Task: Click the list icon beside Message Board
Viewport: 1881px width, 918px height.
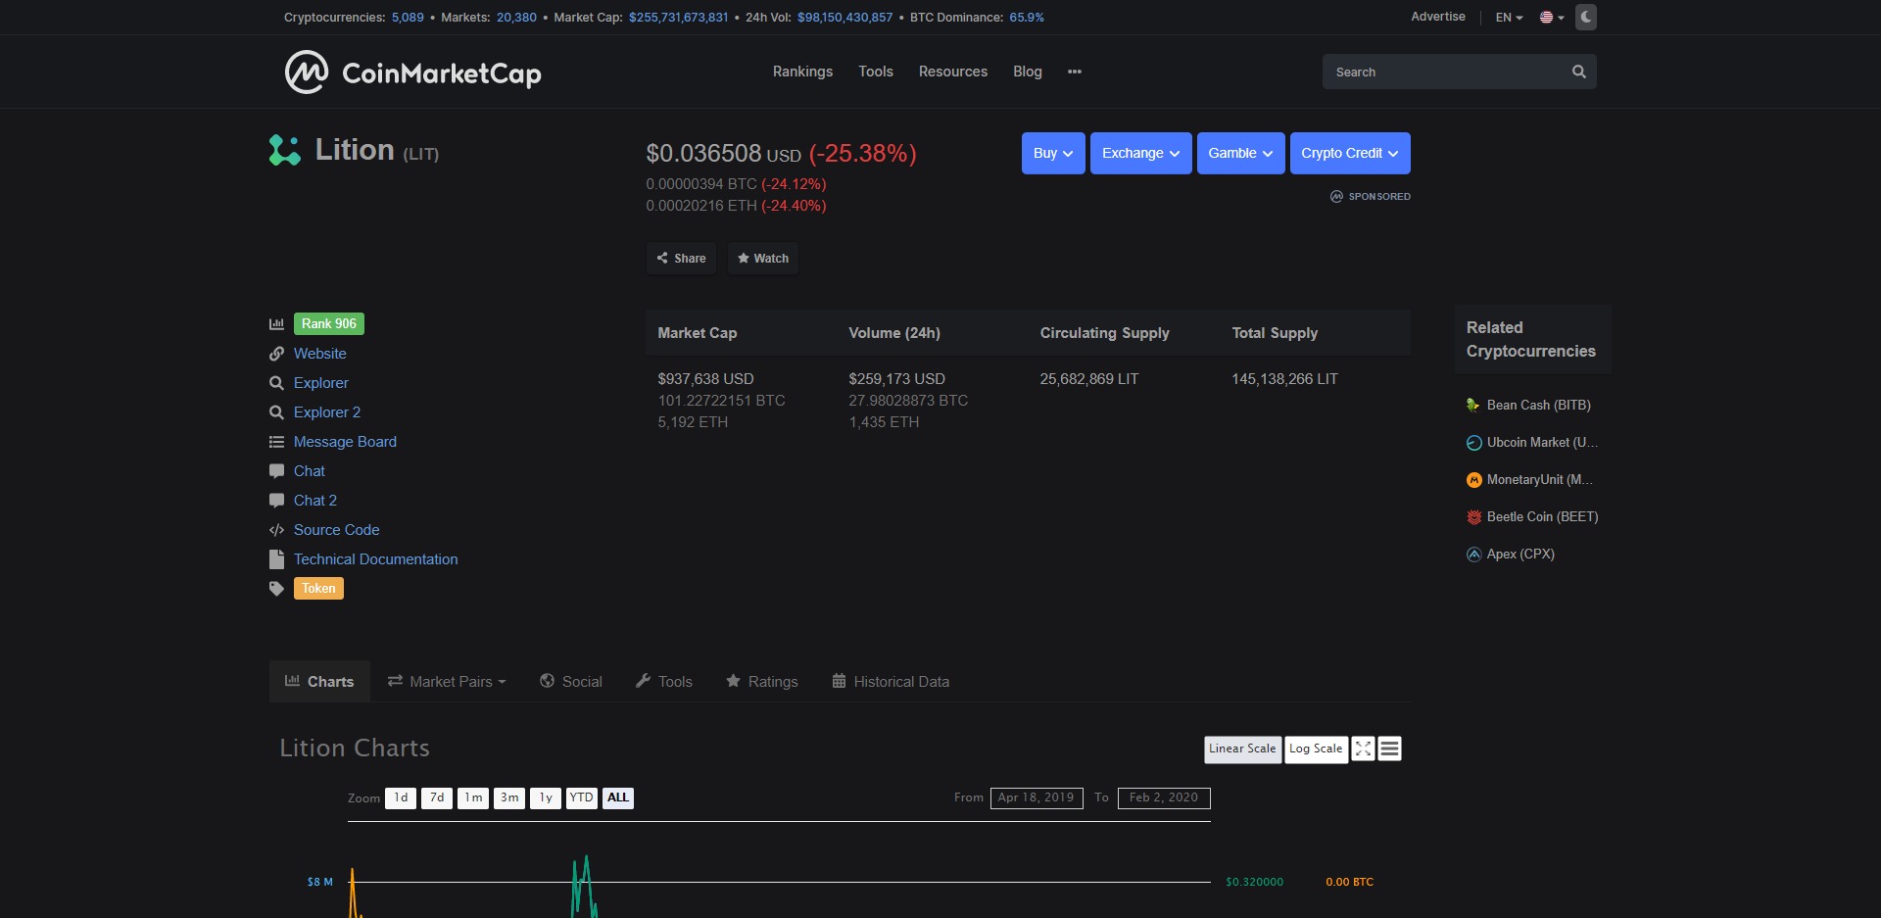Action: tap(276, 442)
